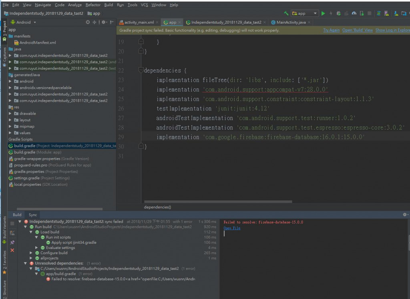
Task: Open gradle-wrapper.properties in project tree
Action: click(37, 159)
